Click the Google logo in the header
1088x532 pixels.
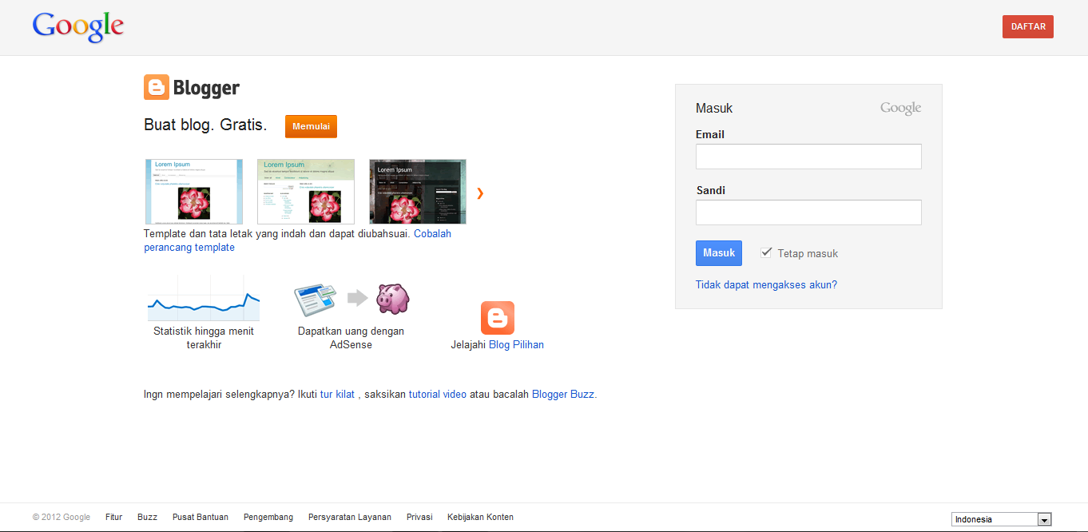(x=78, y=26)
